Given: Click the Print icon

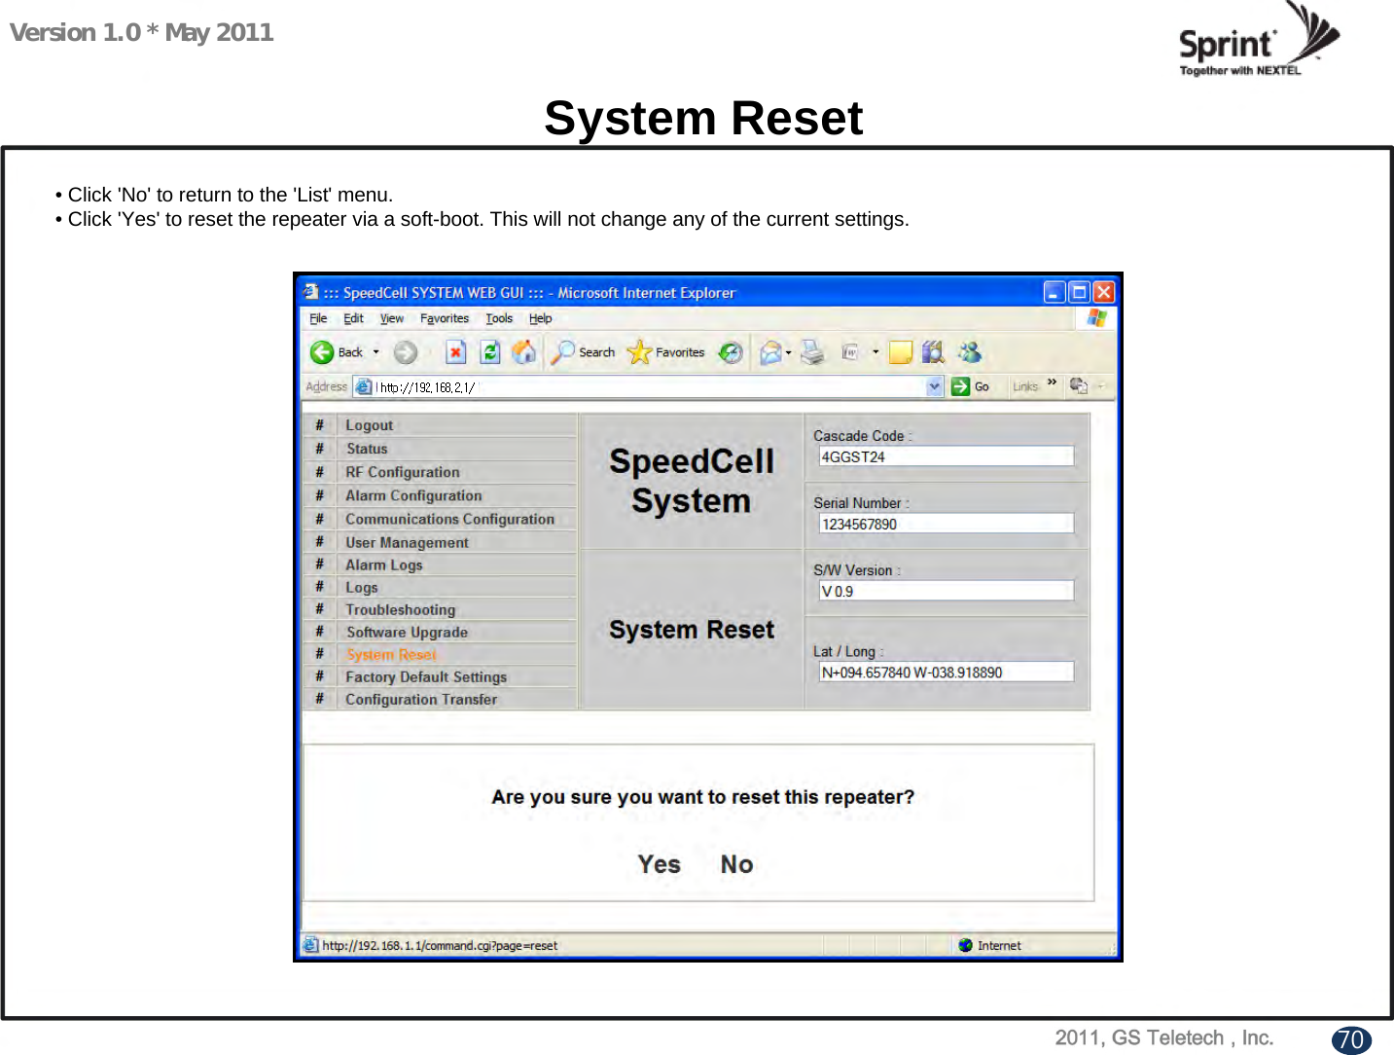Looking at the screenshot, I should [x=812, y=352].
